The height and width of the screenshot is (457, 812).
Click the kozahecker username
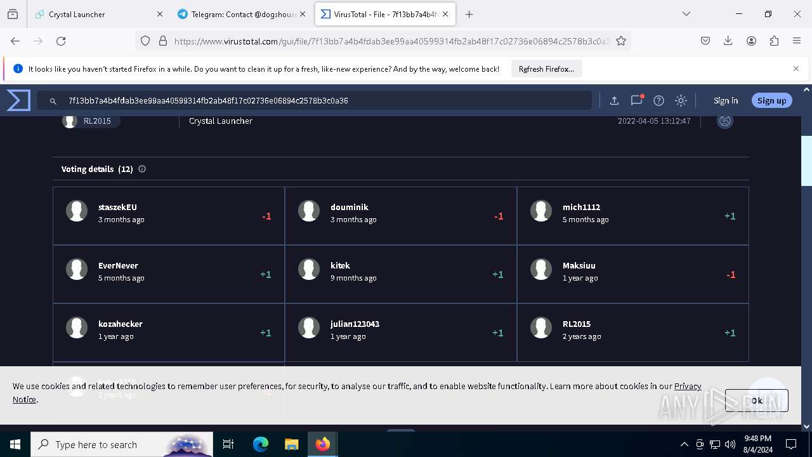pos(121,324)
